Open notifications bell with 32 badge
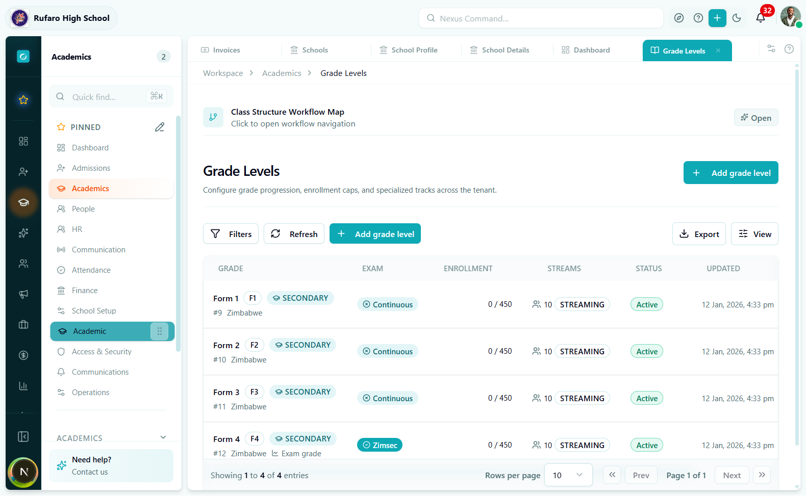The width and height of the screenshot is (806, 496). 761,18
